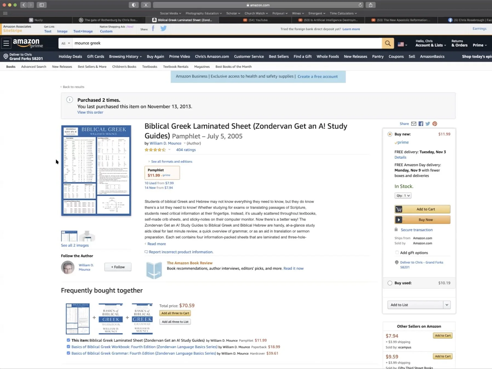Open Textbooks in the Books submenu
Image resolution: width=492 pixels, height=369 pixels.
(149, 67)
